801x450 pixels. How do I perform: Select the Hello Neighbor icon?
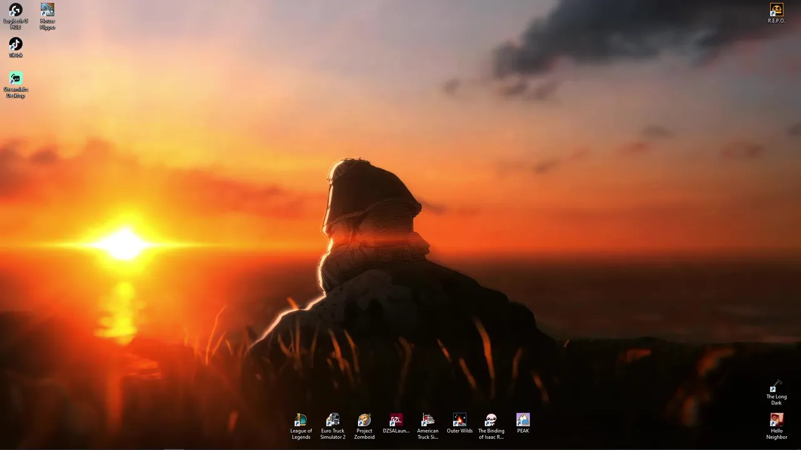click(776, 426)
